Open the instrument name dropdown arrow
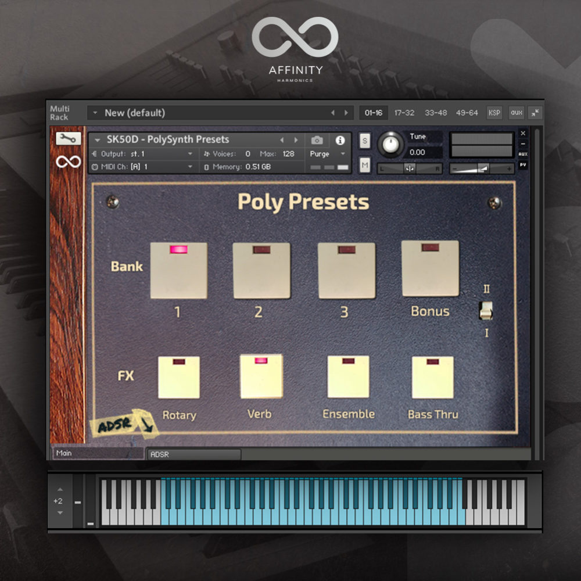The image size is (581, 581). click(98, 140)
